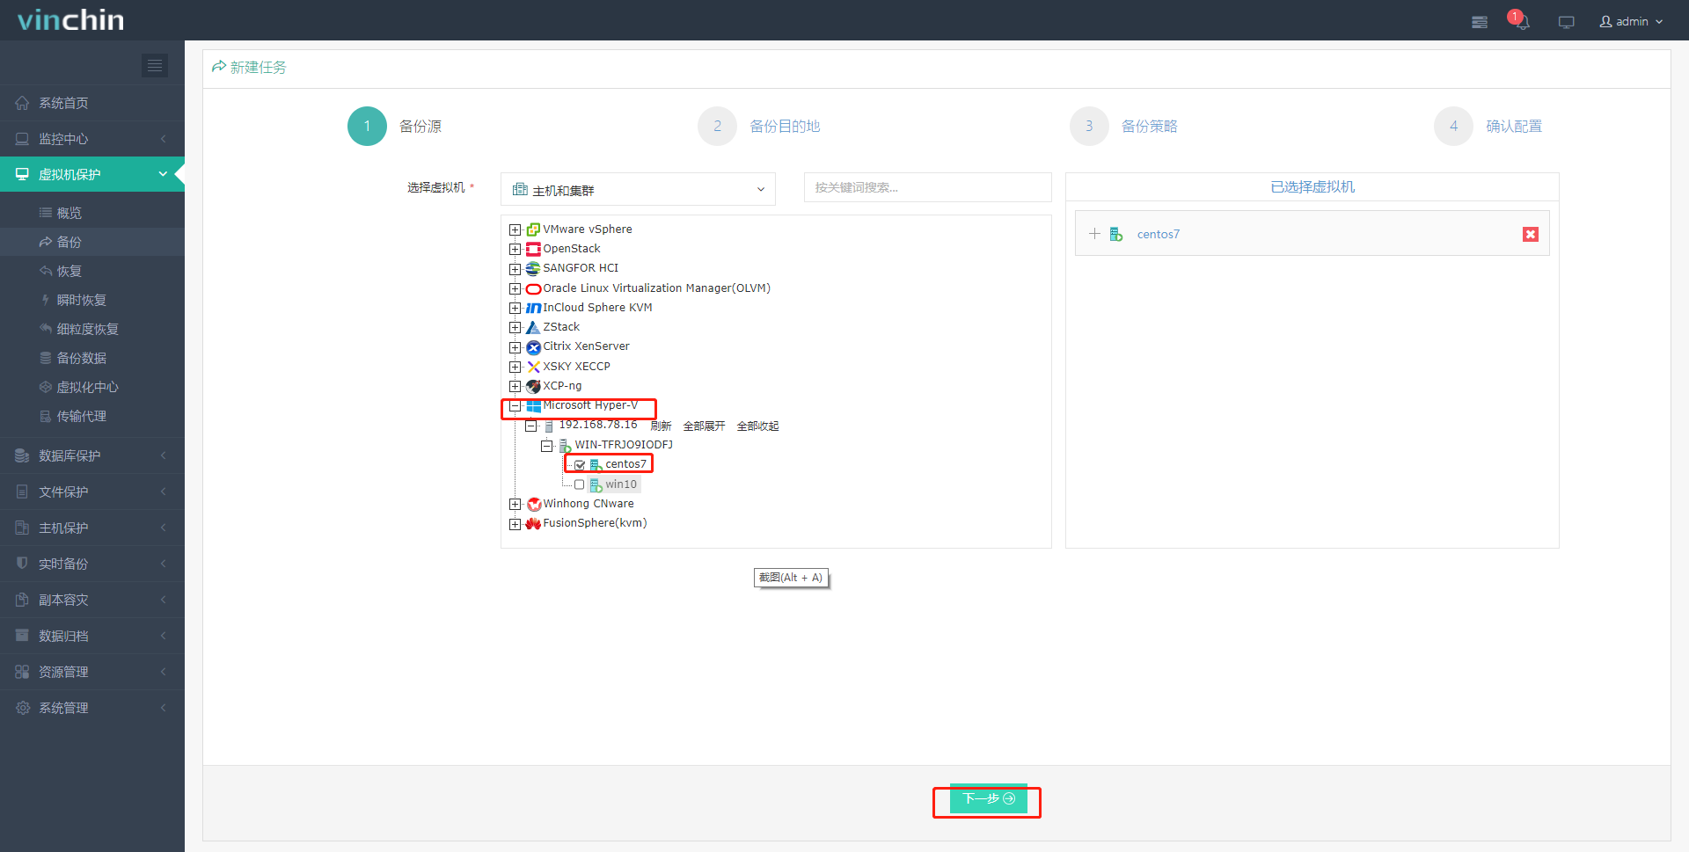
Task: Click the vinchin logo
Action: (70, 19)
